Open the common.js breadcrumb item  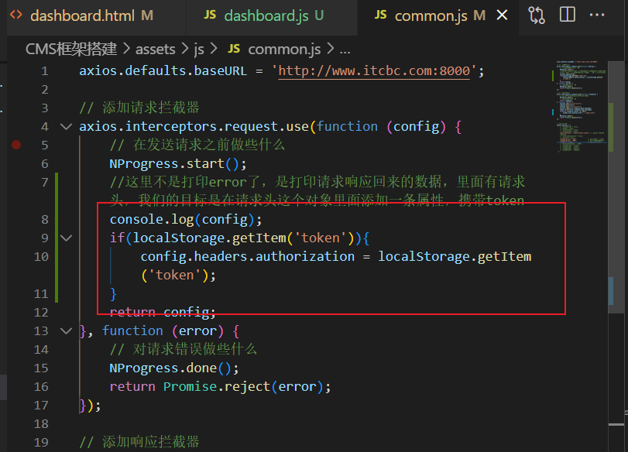(284, 50)
